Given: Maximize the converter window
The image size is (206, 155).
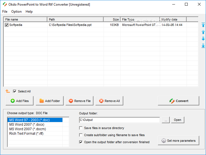Looking at the screenshot, I should (186, 4).
